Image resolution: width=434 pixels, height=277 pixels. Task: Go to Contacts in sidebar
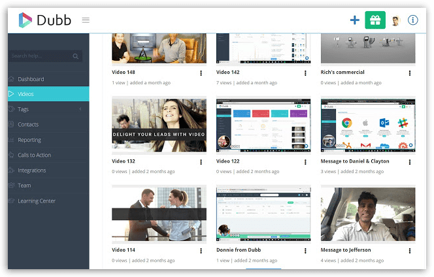(28, 124)
